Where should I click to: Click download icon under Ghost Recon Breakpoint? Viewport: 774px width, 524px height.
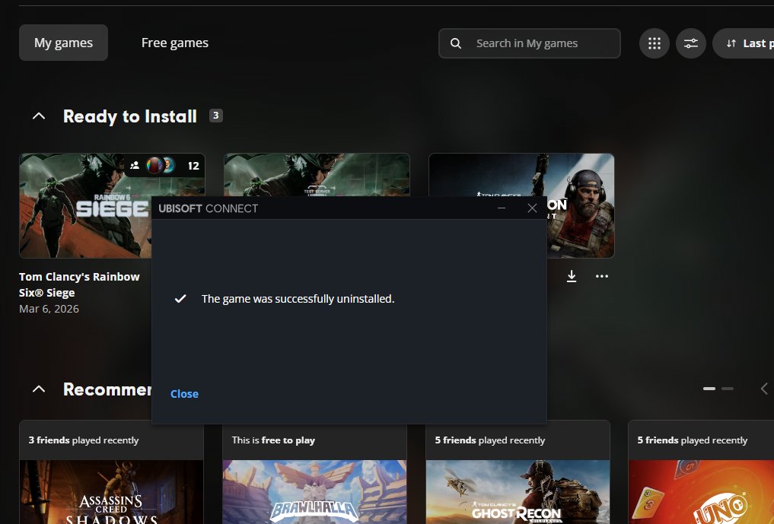571,276
